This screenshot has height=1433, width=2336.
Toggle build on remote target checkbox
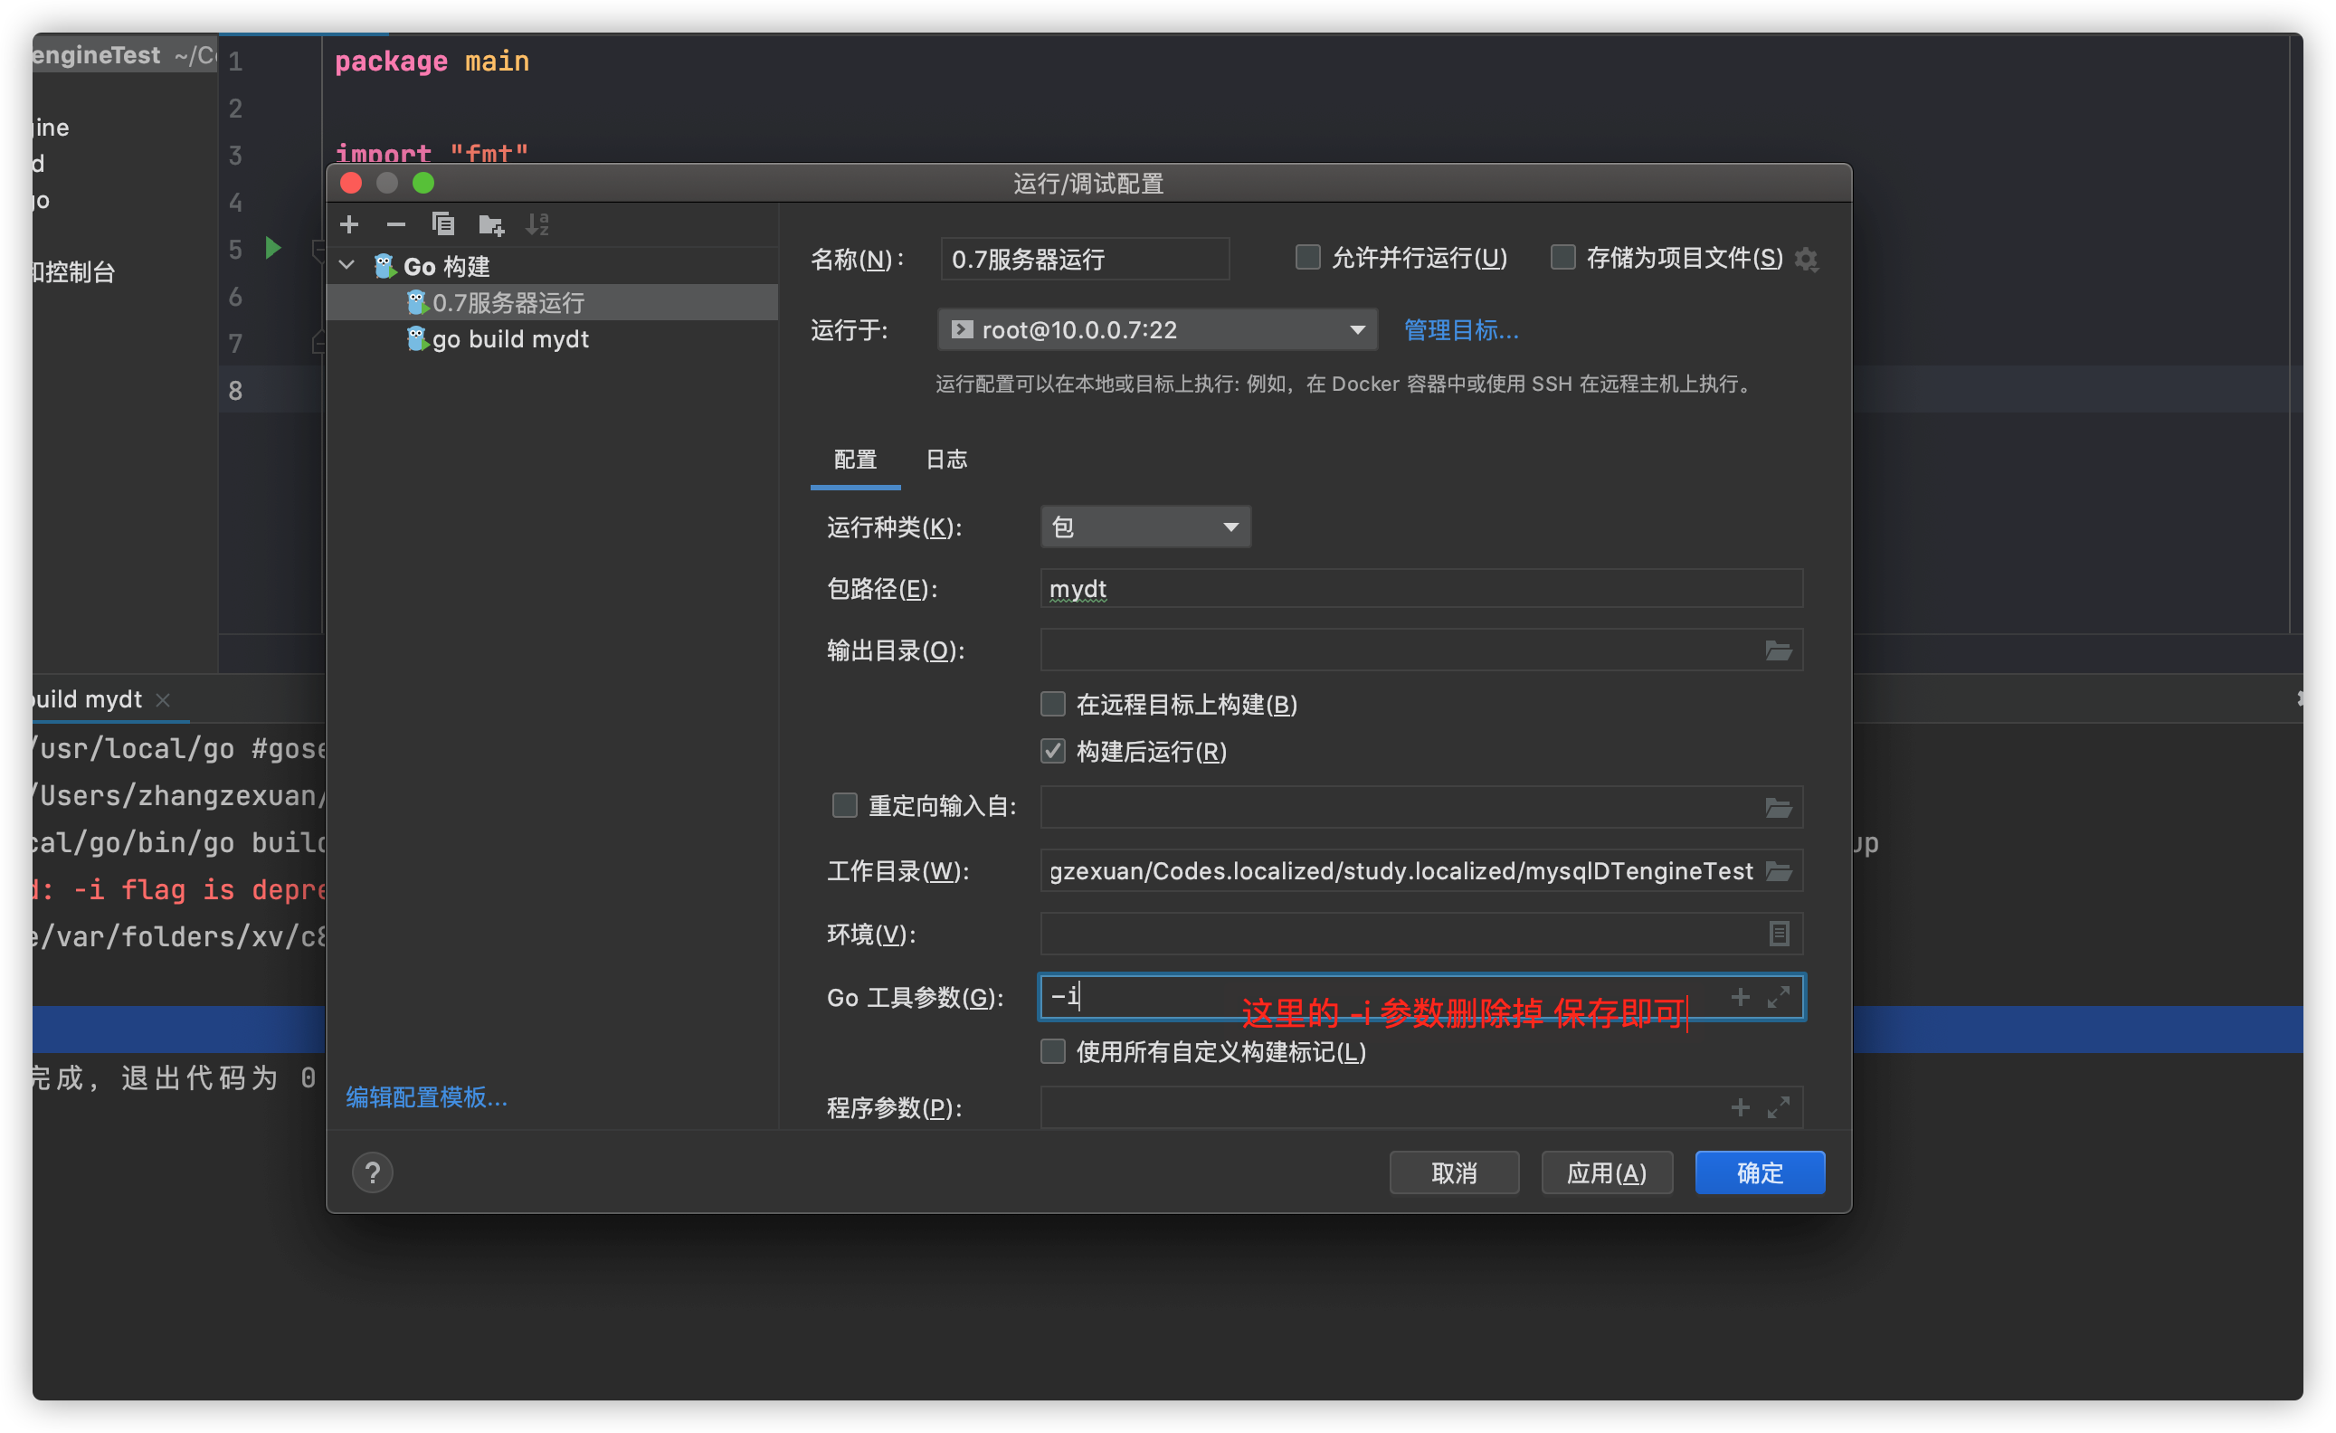pos(1052,704)
